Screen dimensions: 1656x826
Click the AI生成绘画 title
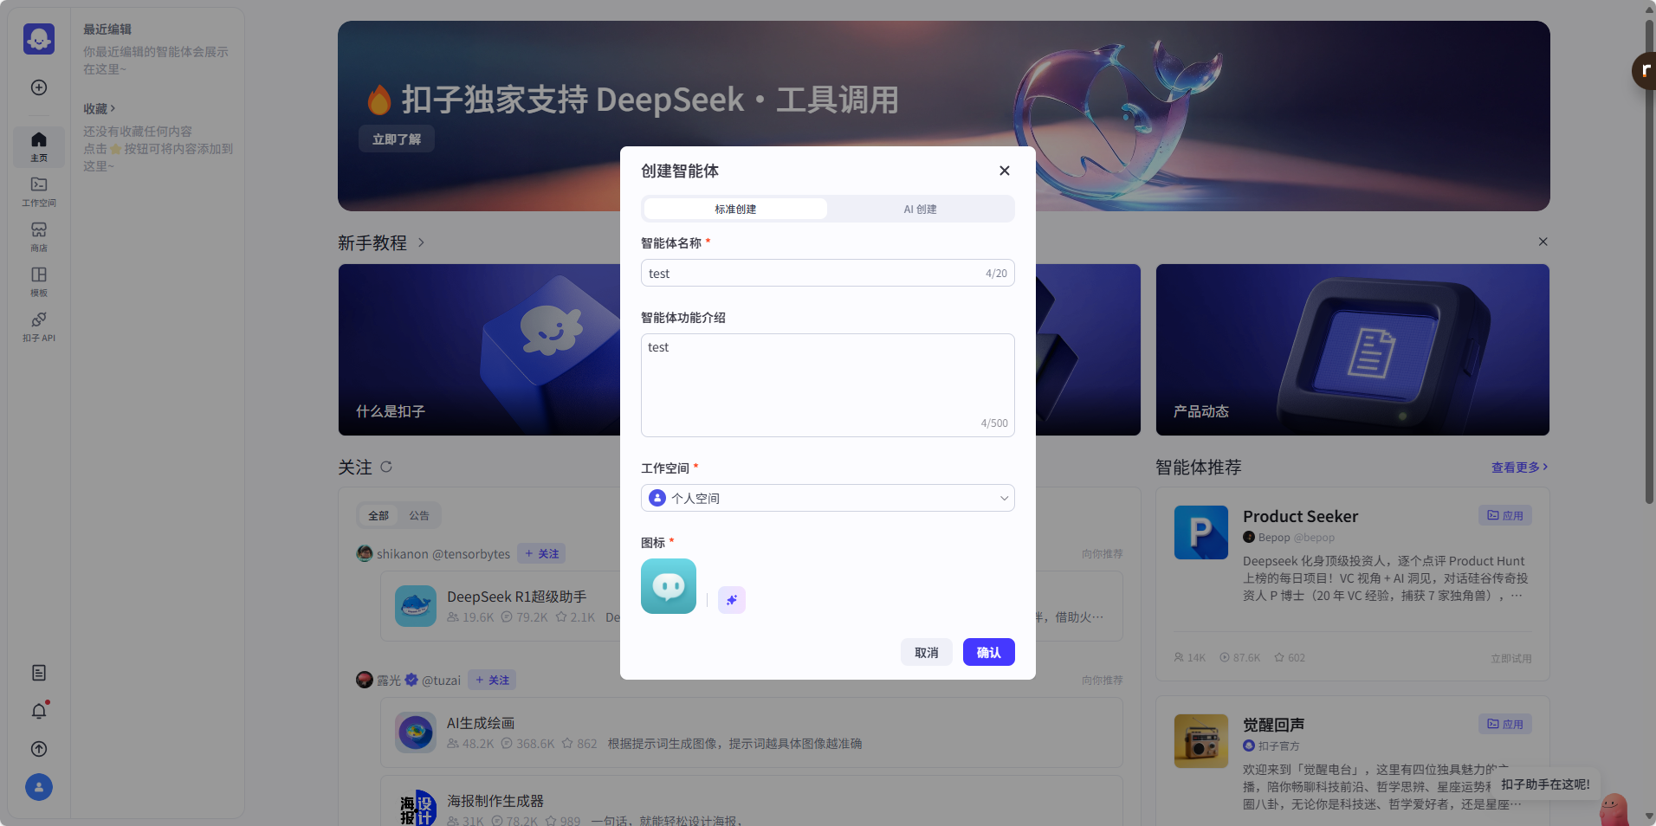(x=481, y=723)
